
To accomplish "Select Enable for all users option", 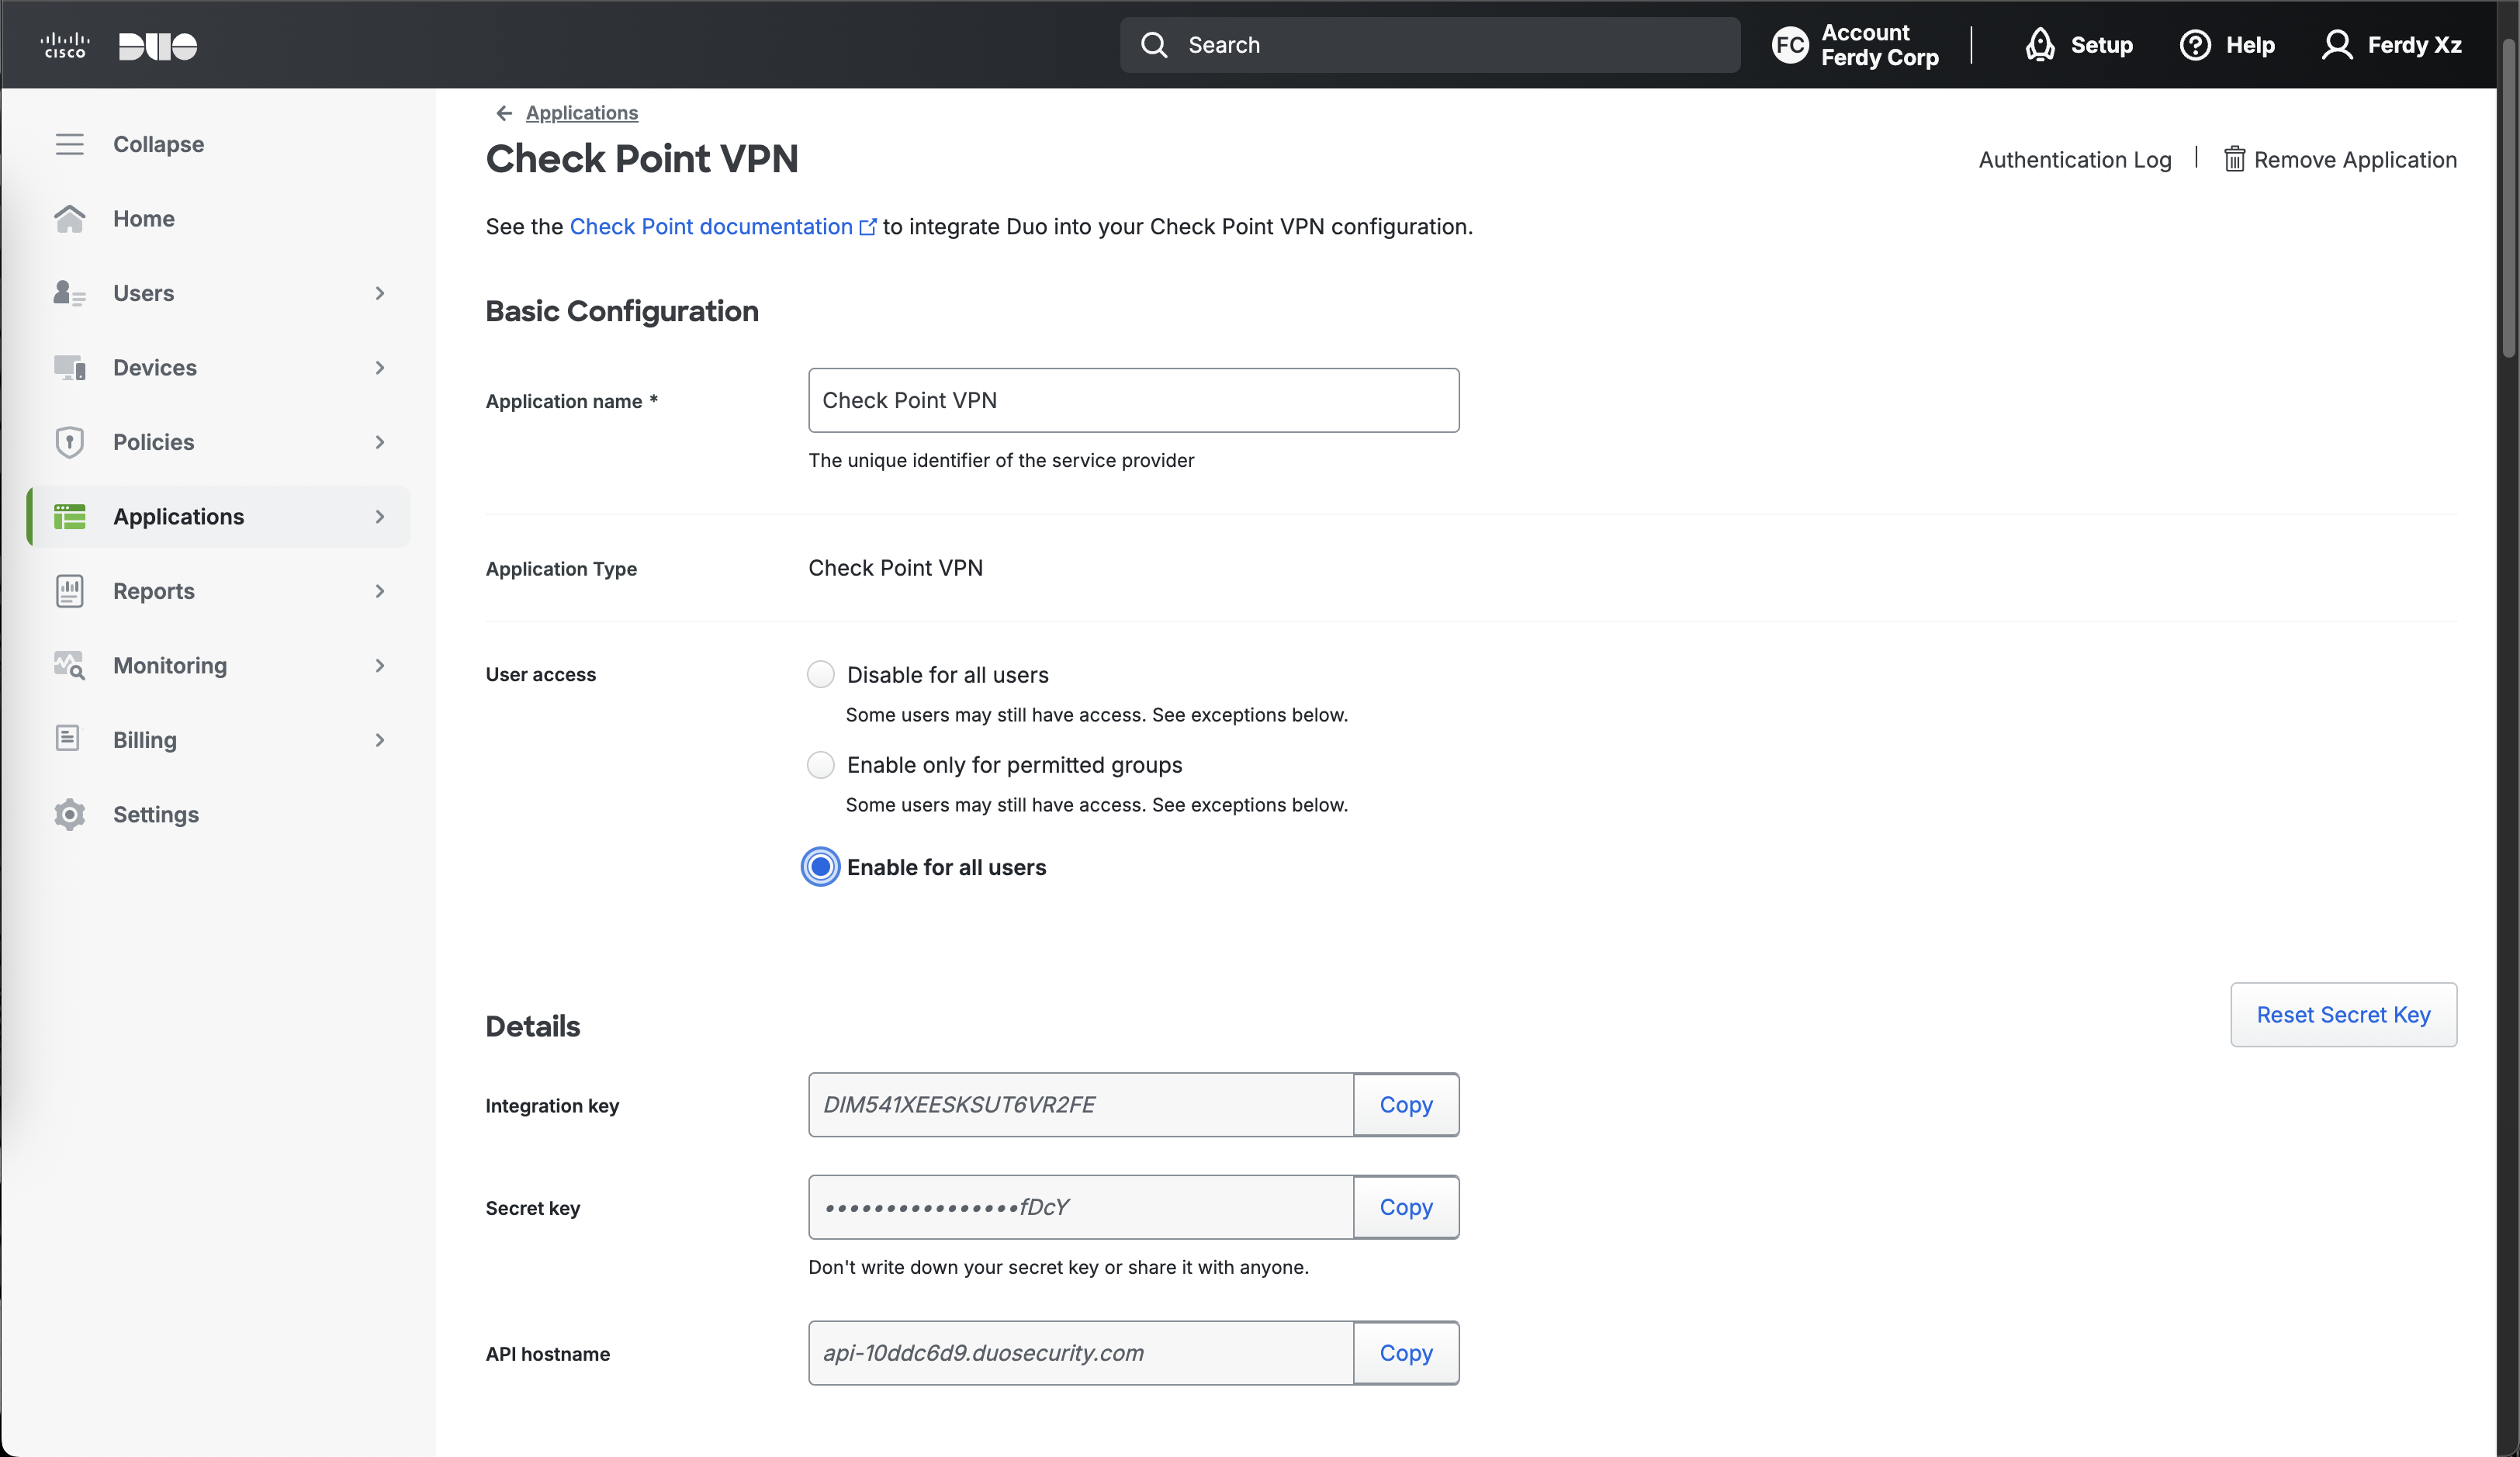I will (x=821, y=867).
